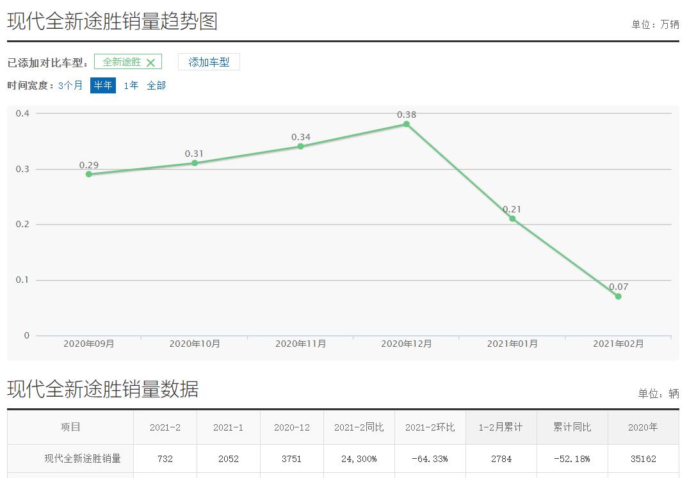Image resolution: width=687 pixels, height=478 pixels.
Task: Remove 全新途胜 comparison with X icon
Action: point(150,63)
